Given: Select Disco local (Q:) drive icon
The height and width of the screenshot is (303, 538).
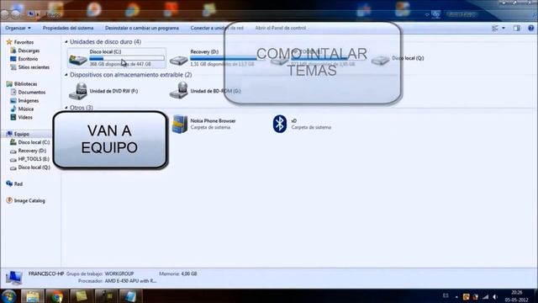Looking at the screenshot, I should (380, 60).
